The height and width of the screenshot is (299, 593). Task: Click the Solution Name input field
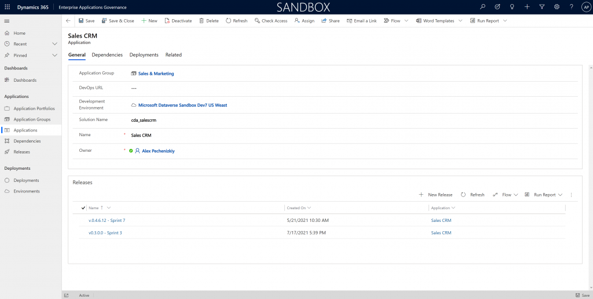click(347, 120)
